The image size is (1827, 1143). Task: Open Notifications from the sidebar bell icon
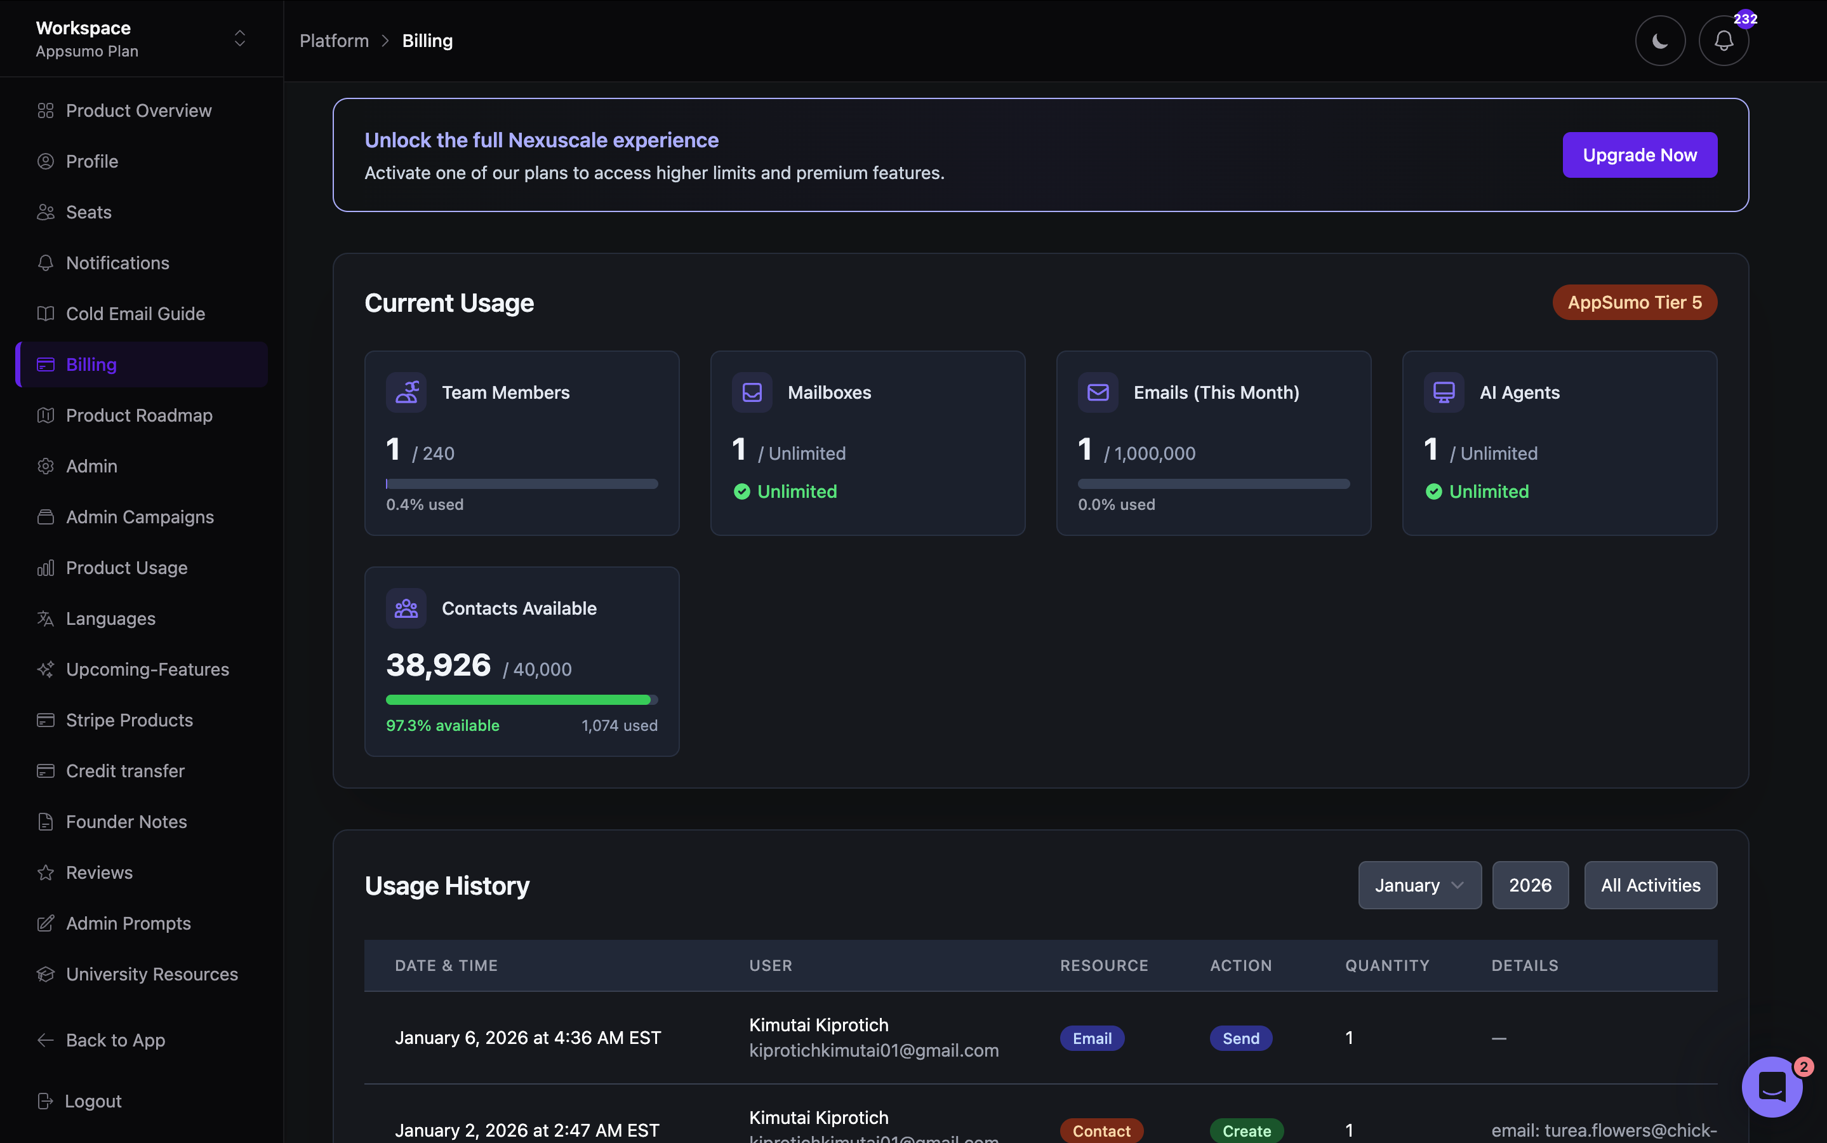pos(45,262)
